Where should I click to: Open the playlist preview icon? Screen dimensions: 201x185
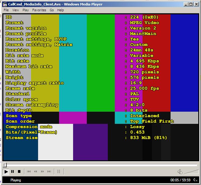point(59,172)
